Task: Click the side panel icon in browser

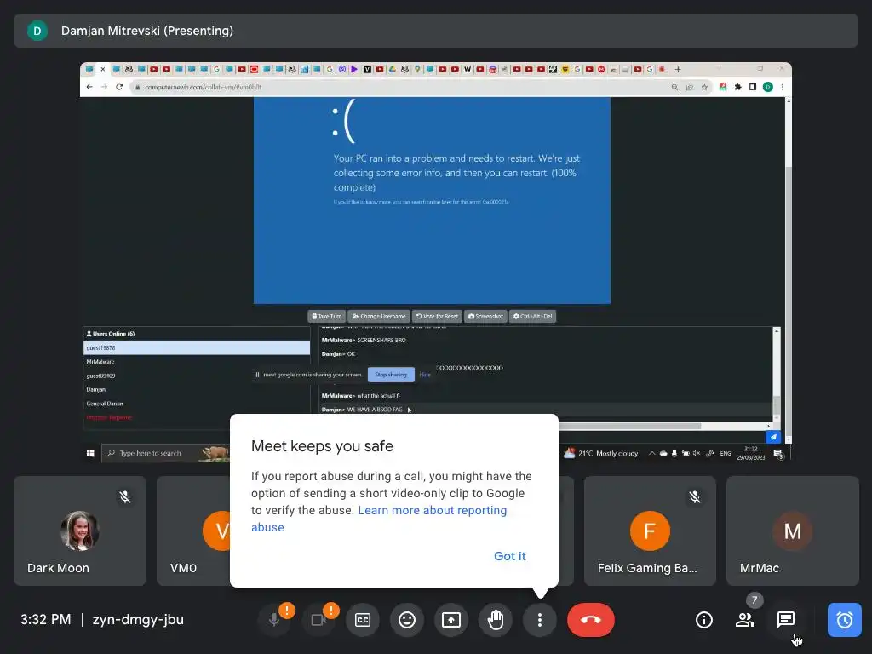Action: pyautogui.click(x=753, y=87)
